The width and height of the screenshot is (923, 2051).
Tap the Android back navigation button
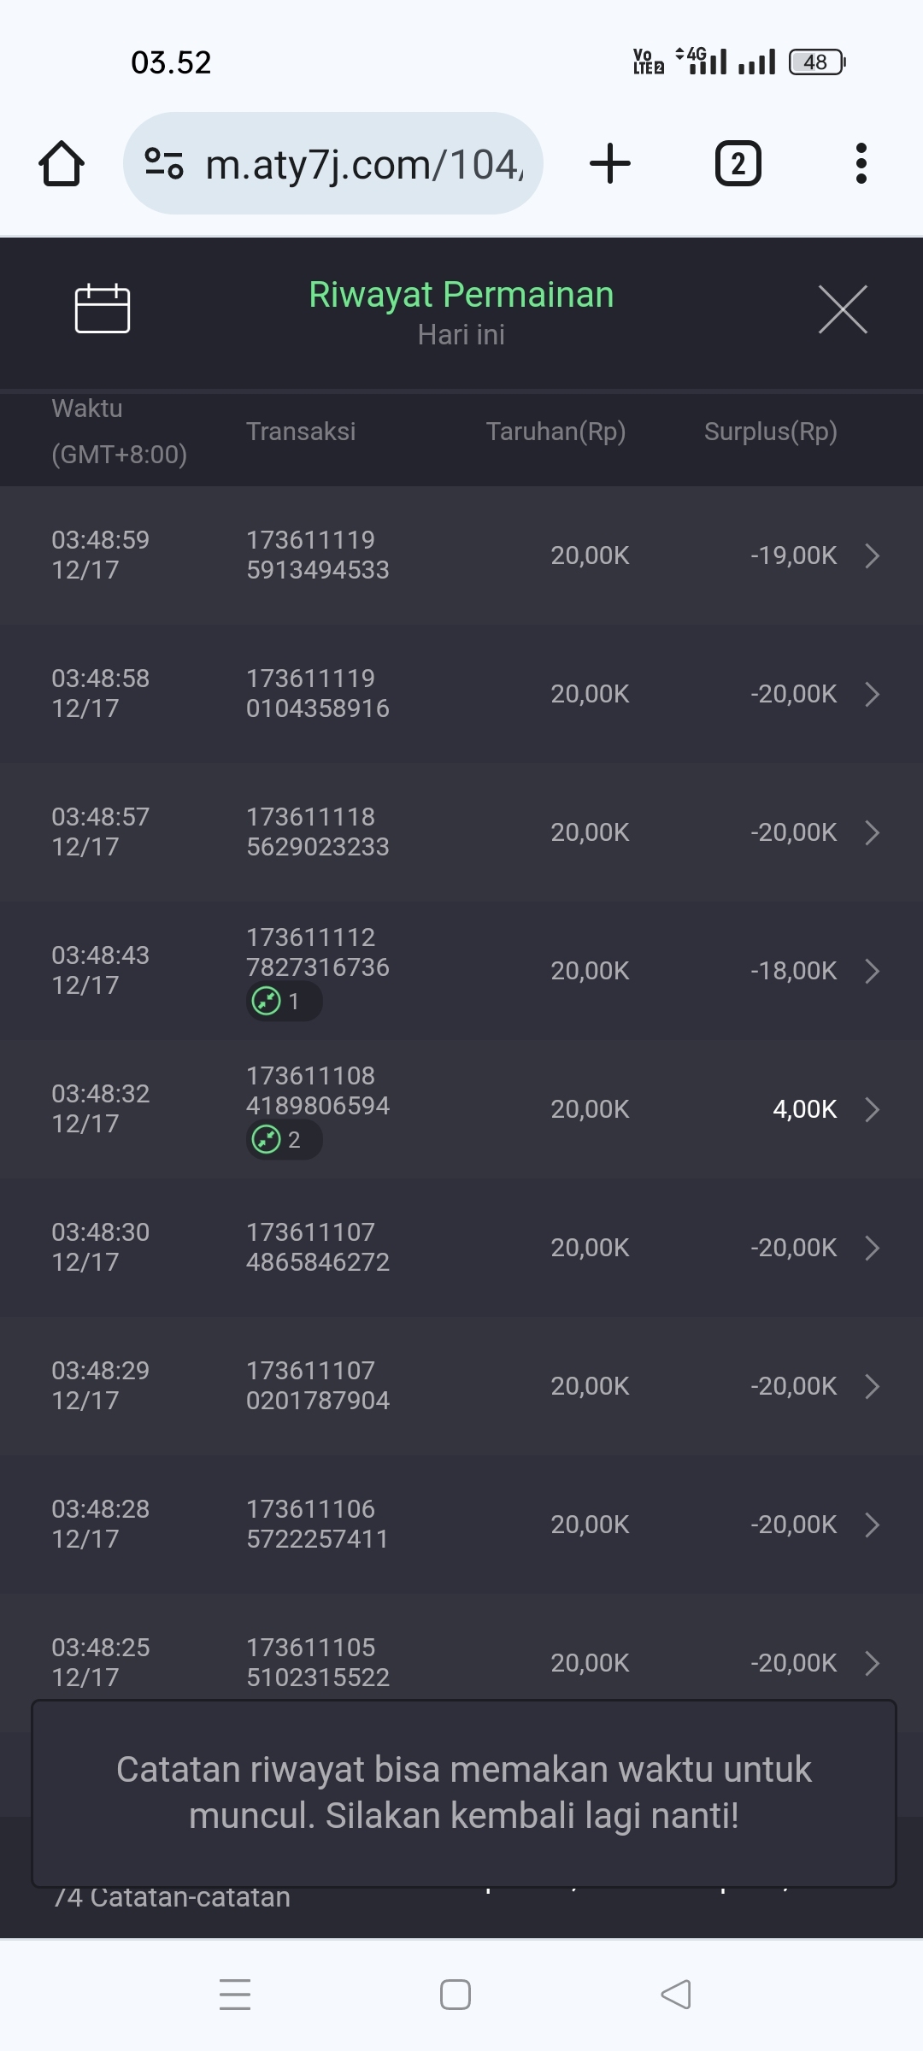676,1995
